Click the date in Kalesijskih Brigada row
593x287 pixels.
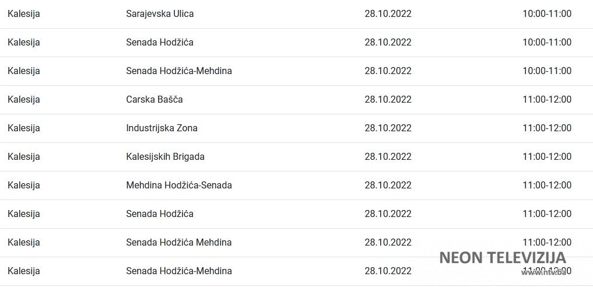(x=388, y=156)
